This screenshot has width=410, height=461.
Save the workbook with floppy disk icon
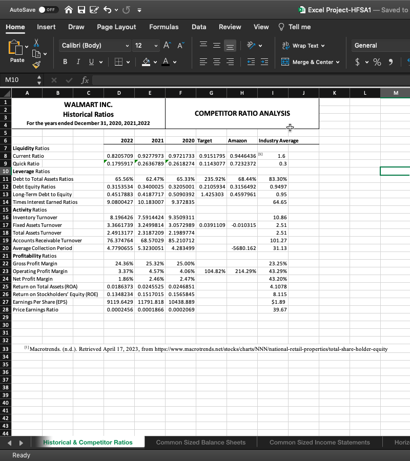[x=81, y=10]
